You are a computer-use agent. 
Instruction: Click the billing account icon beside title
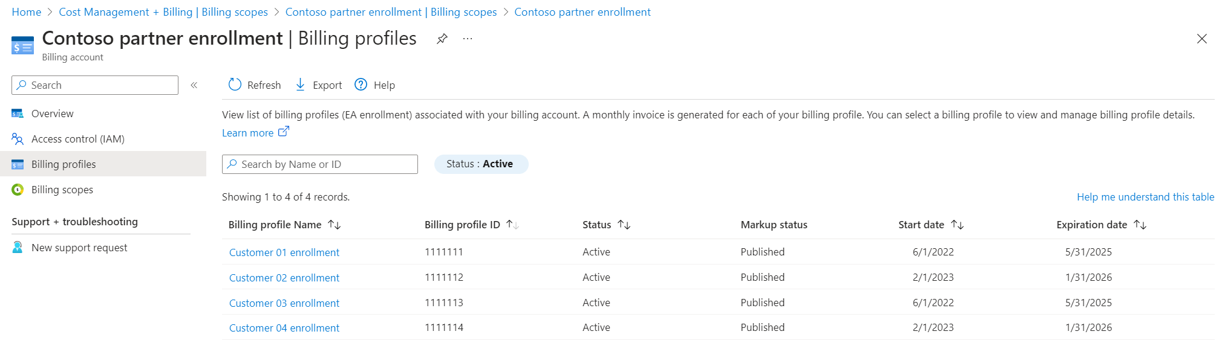[22, 45]
